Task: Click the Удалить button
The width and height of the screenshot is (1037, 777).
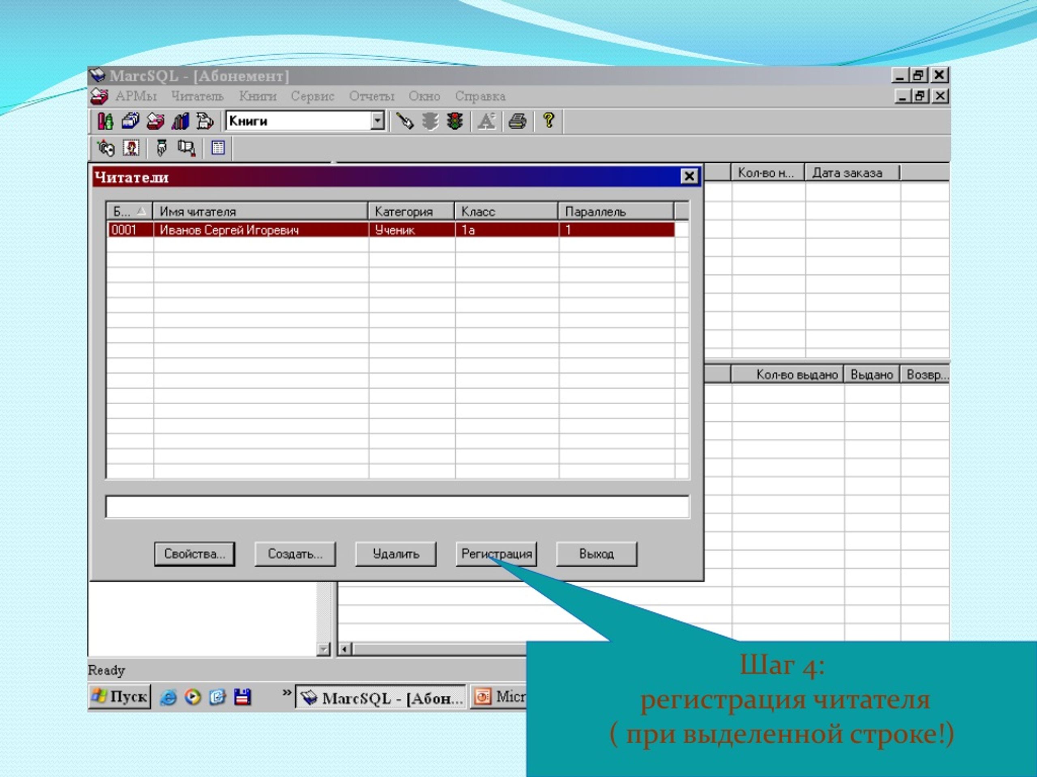Action: click(x=396, y=554)
